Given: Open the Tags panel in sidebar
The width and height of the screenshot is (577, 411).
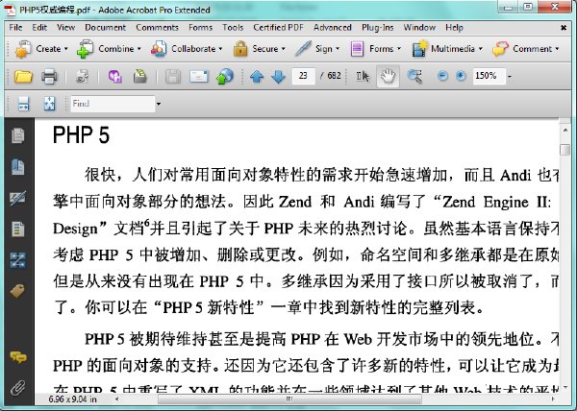Looking at the screenshot, I should pos(17,292).
